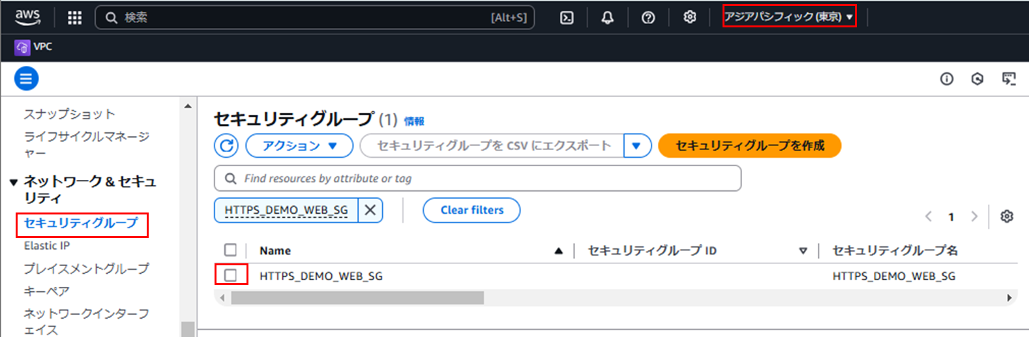Open the help question mark menu

tap(648, 18)
